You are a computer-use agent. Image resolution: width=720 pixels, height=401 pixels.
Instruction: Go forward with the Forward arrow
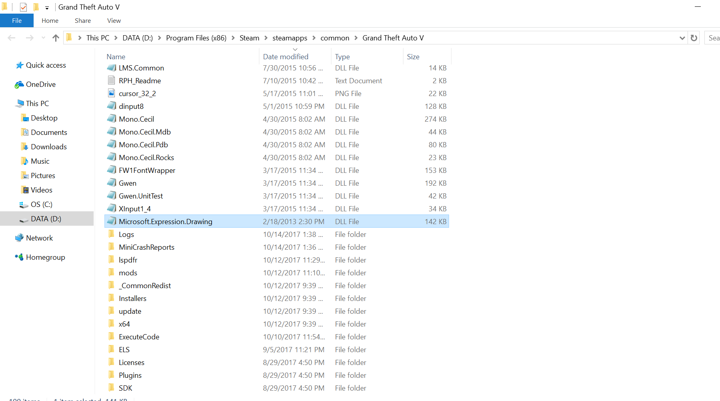click(x=30, y=38)
